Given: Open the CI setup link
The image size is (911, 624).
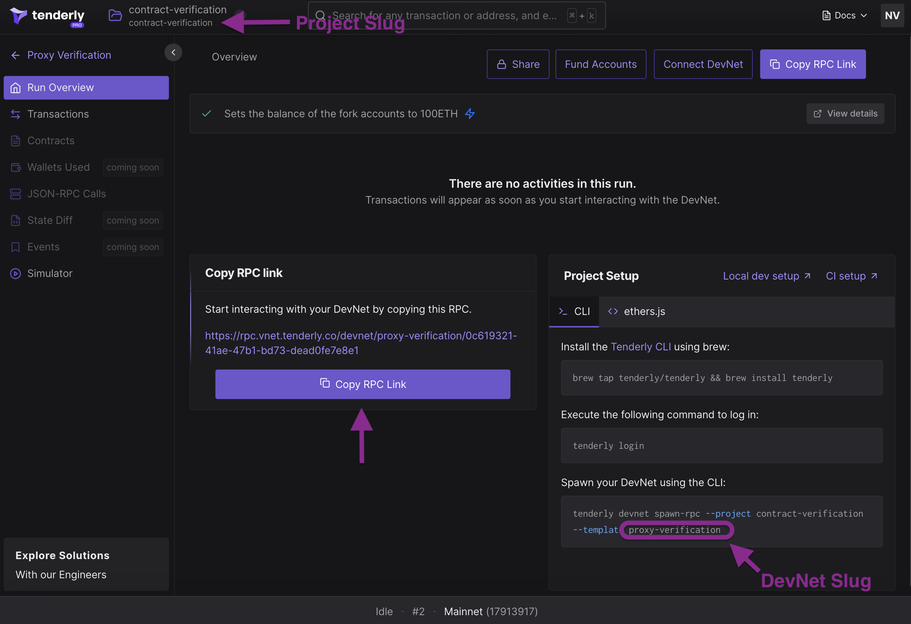Looking at the screenshot, I should [x=851, y=276].
